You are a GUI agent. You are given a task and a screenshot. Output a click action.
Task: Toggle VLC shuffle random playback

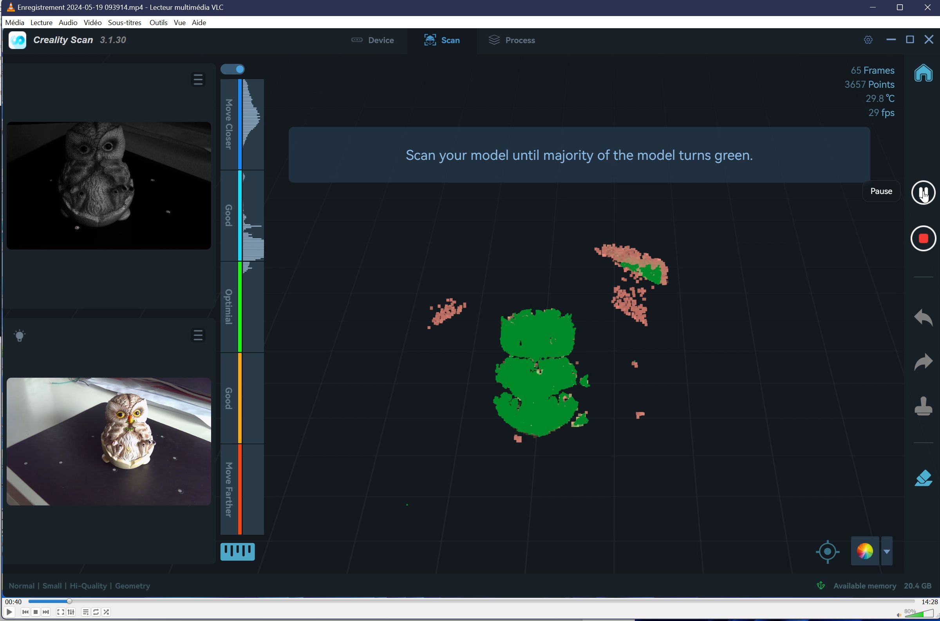pyautogui.click(x=106, y=612)
